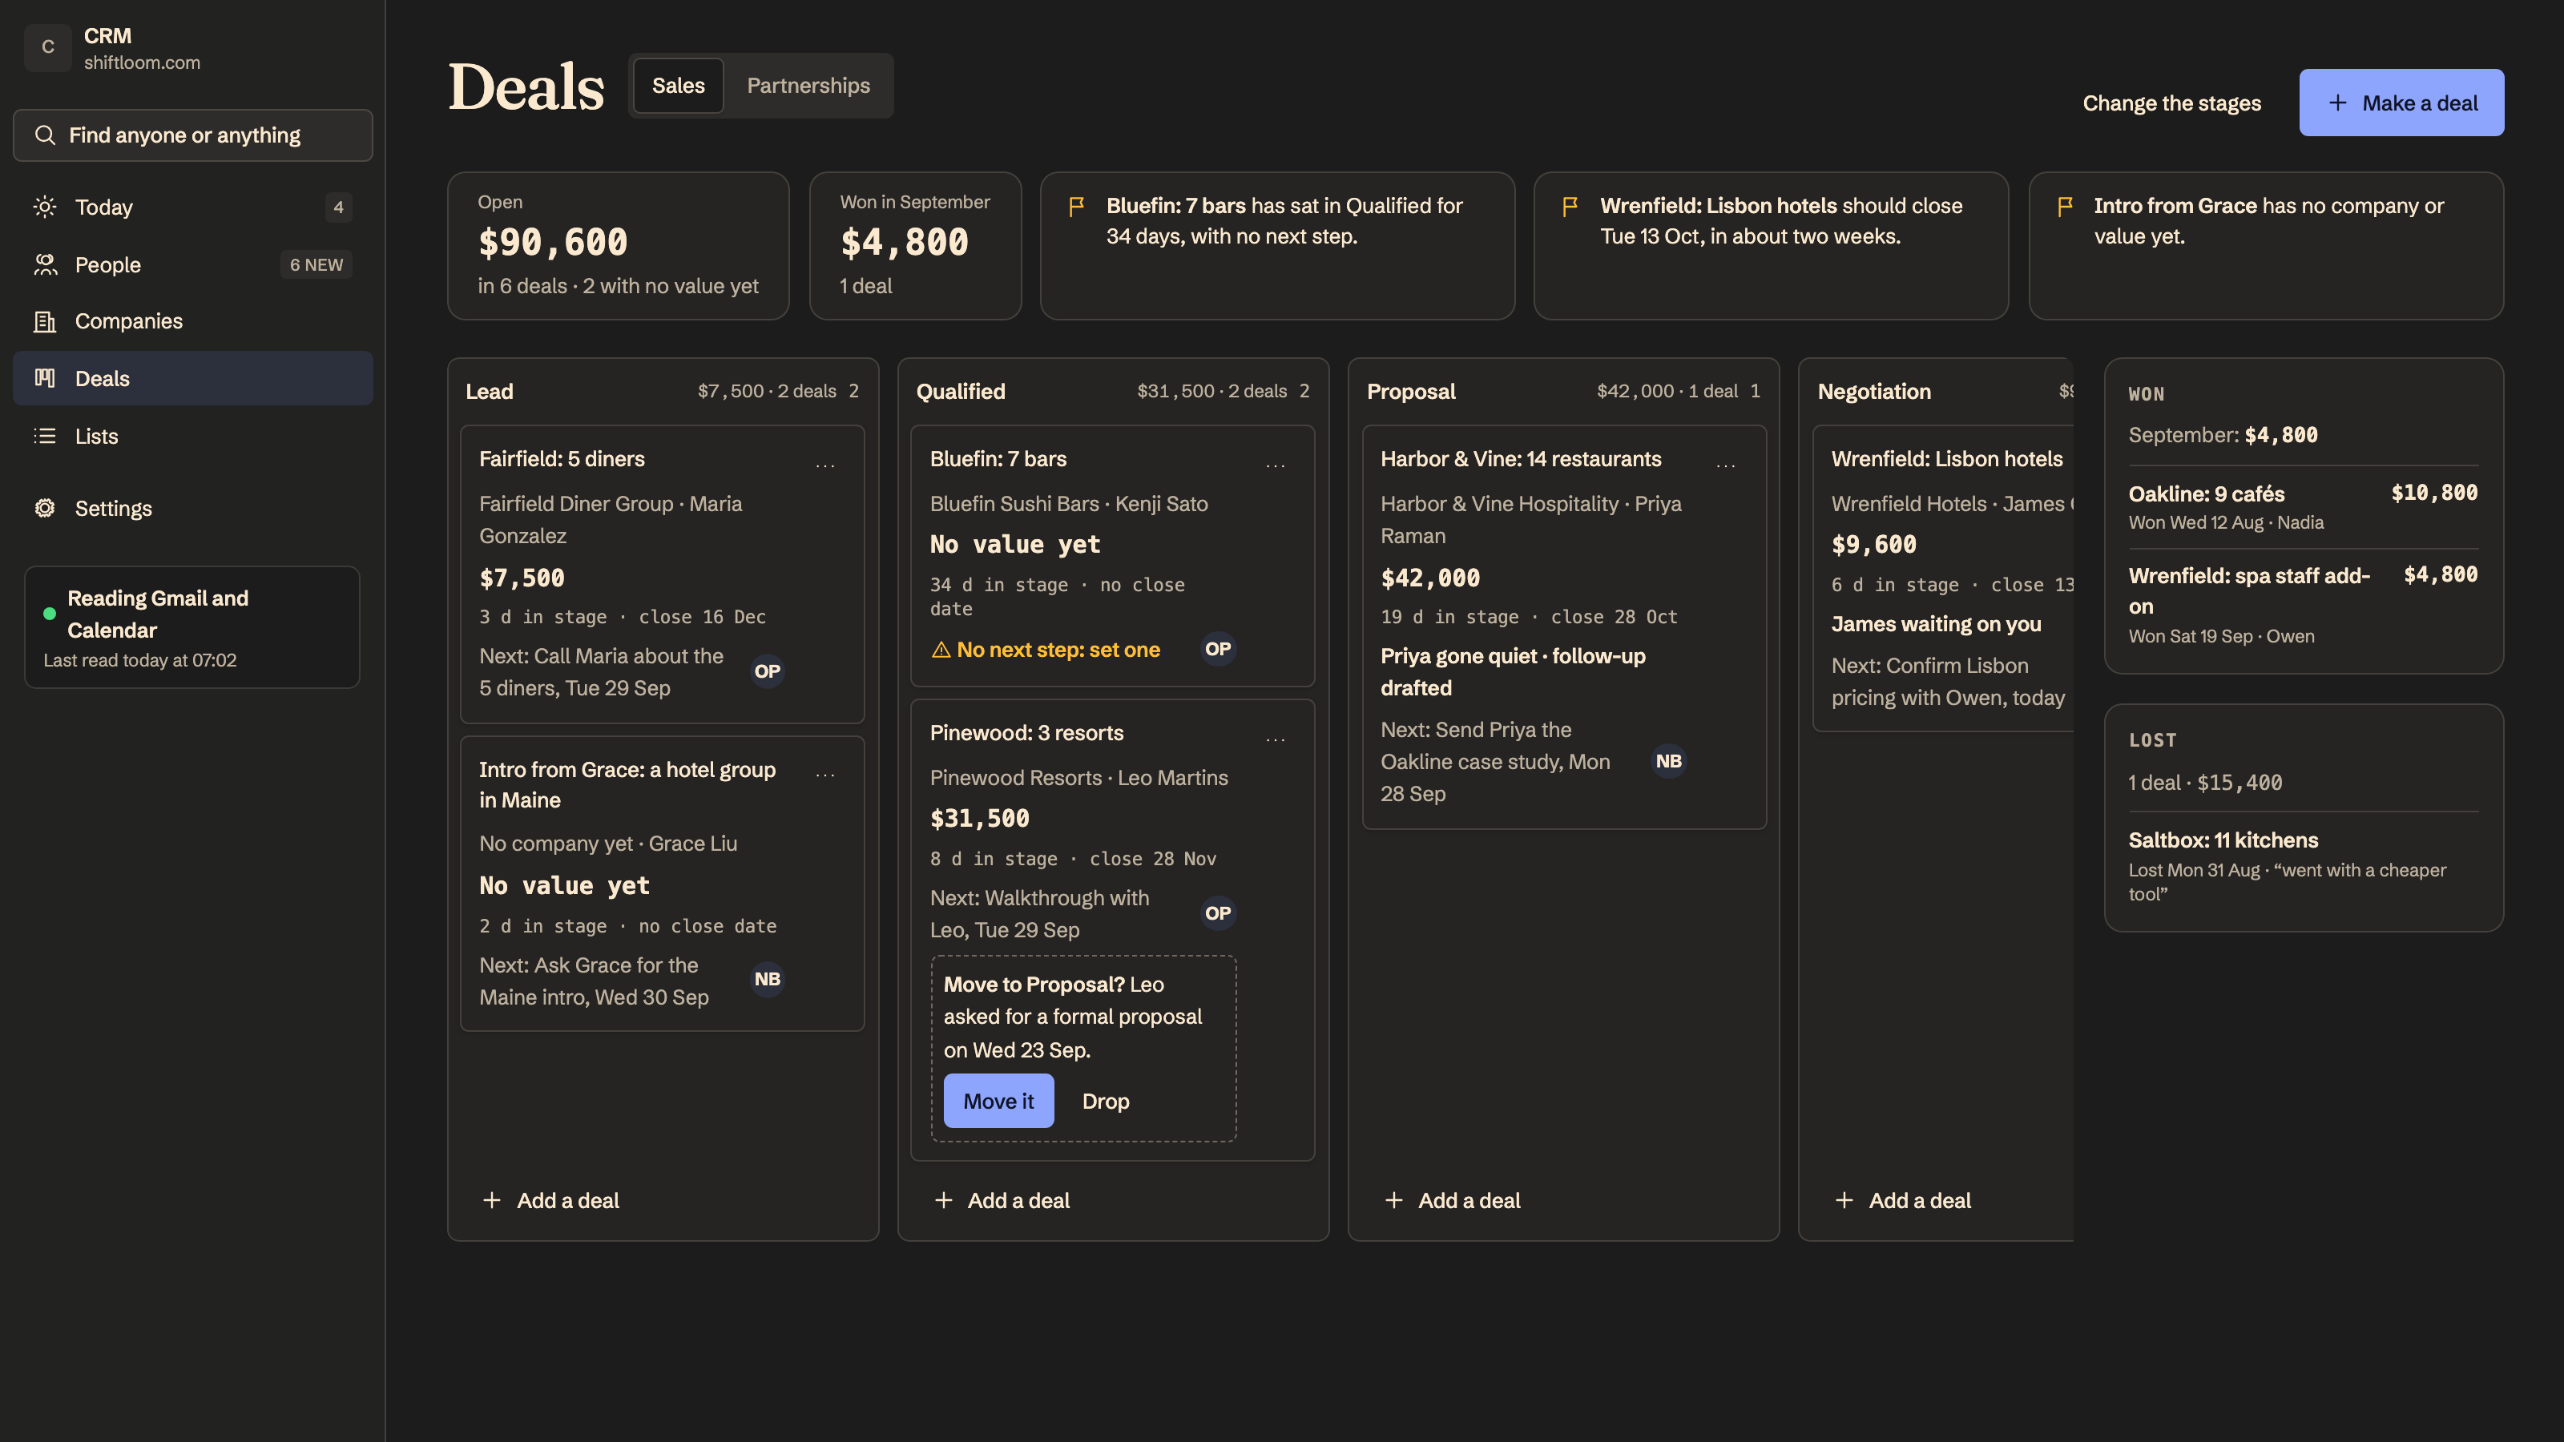The width and height of the screenshot is (2564, 1442).
Task: Open the Oakline: 9 cafés won deal
Action: [x=2304, y=506]
